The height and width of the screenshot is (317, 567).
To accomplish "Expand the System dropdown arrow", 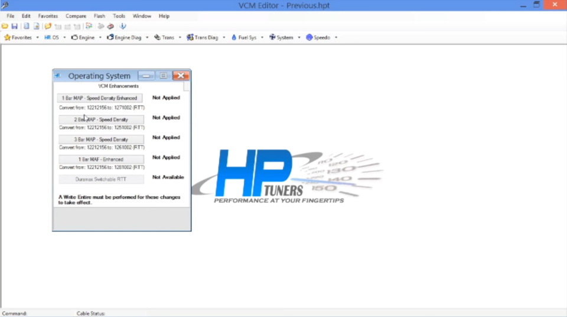I will [299, 38].
